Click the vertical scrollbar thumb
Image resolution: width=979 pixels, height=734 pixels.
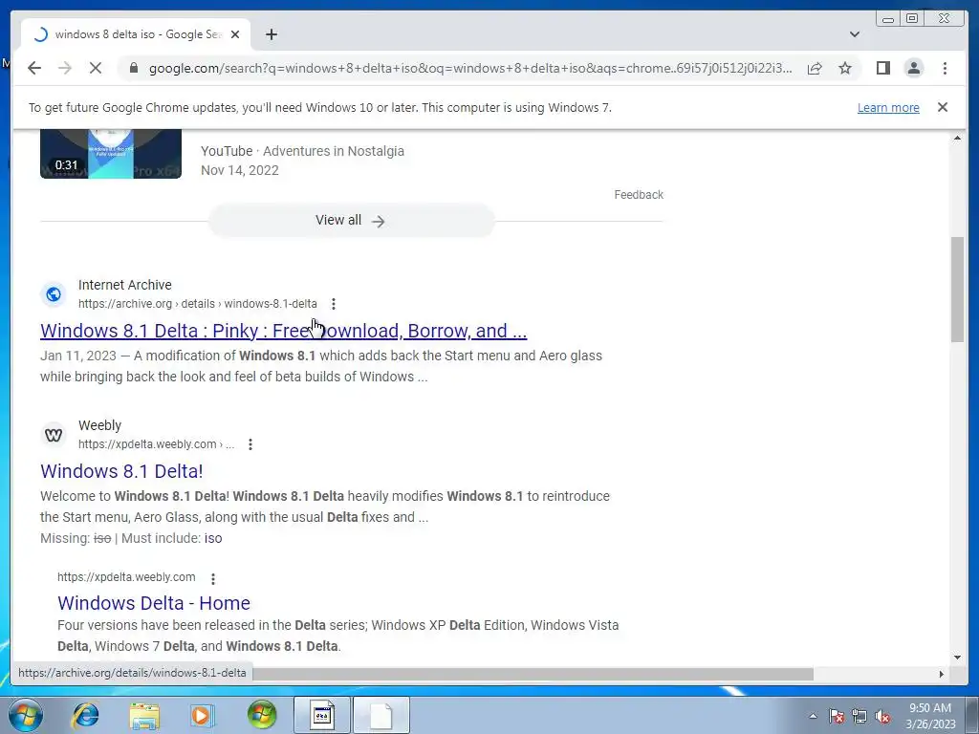pos(957,289)
